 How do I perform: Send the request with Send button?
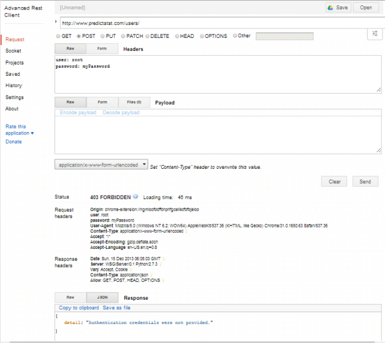click(365, 181)
